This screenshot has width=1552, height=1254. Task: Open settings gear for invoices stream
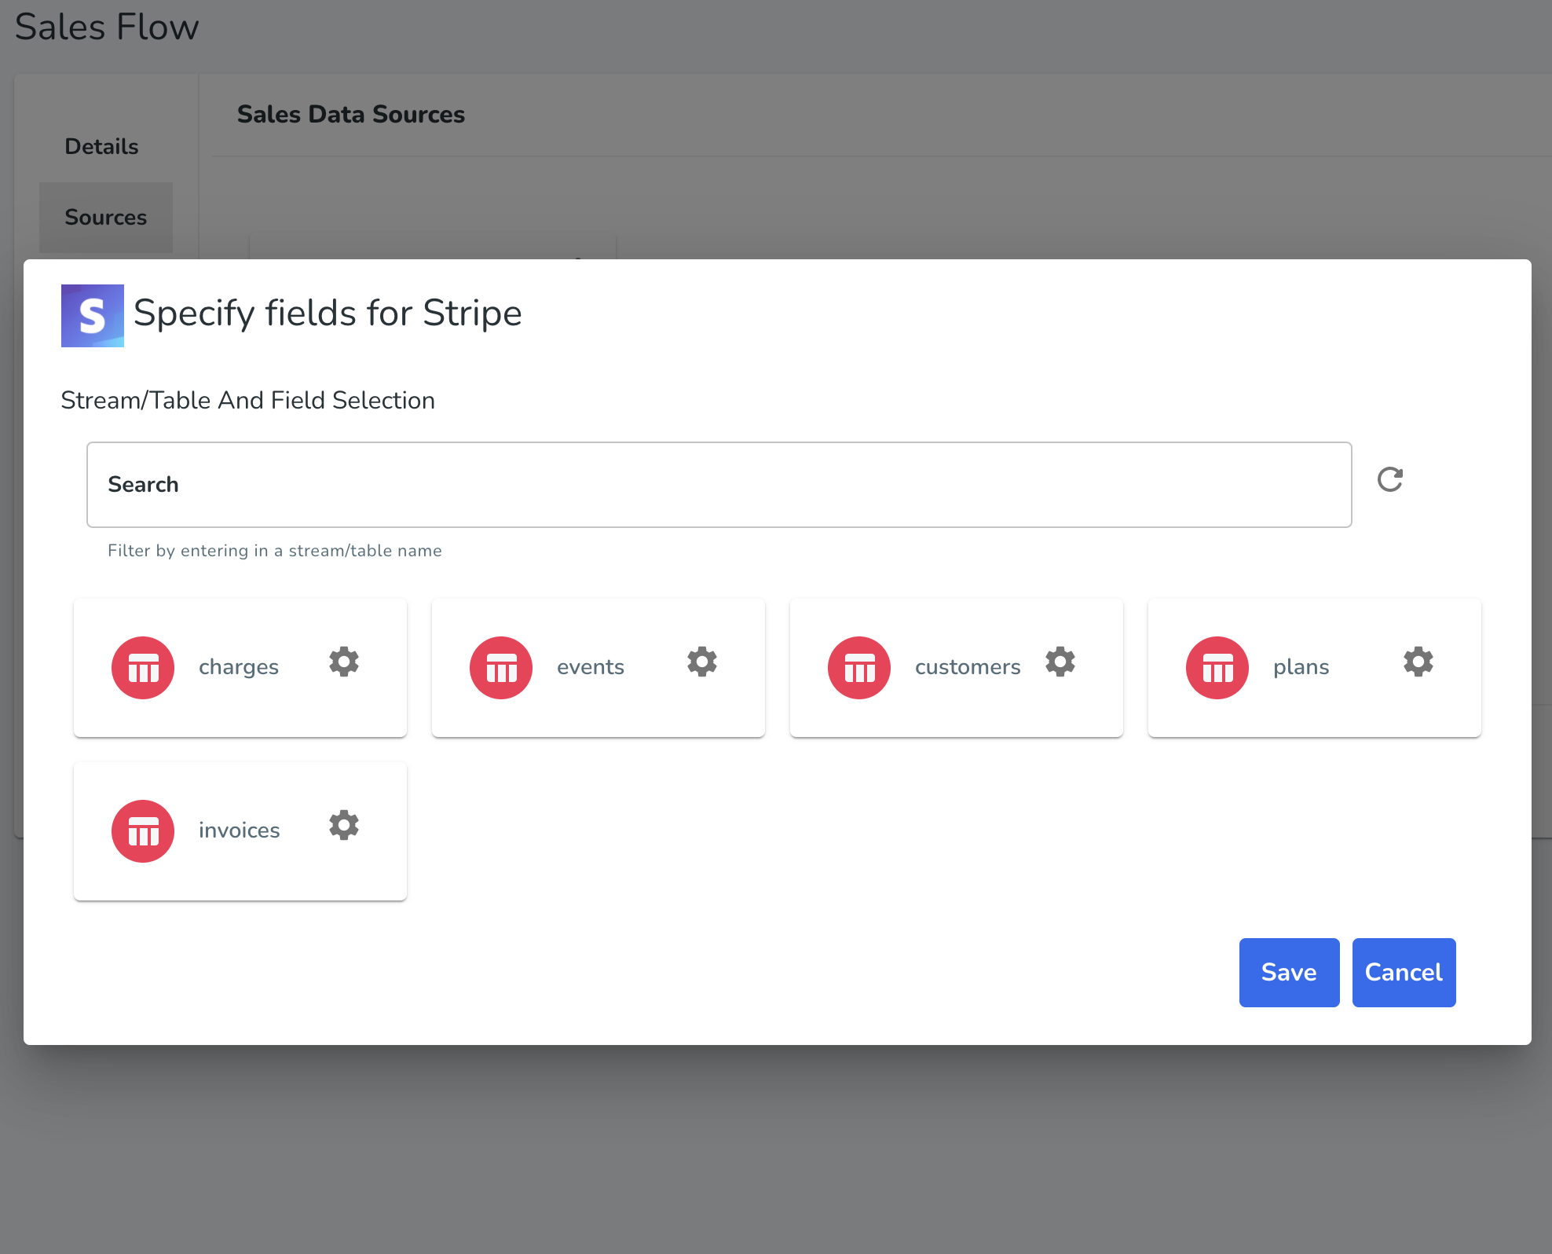[344, 826]
